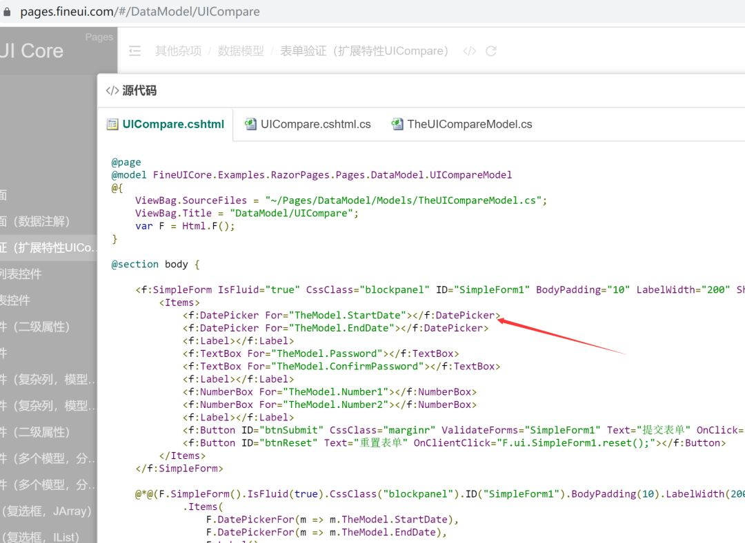The width and height of the screenshot is (745, 543).
Task: Click the 源代码 window title
Action: [x=139, y=91]
